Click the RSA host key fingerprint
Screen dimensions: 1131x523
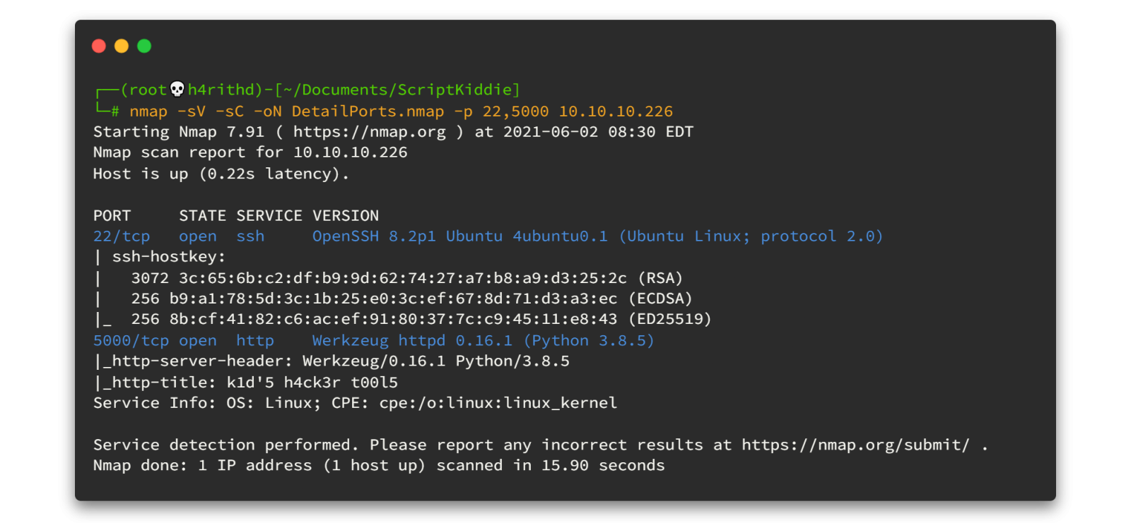point(403,278)
